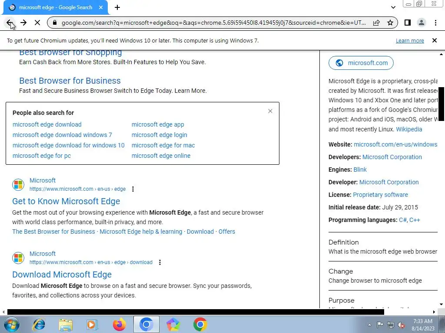Image resolution: width=445 pixels, height=333 pixels.
Task: Open the taskbar clock showing 7:33 AM
Action: click(423, 324)
